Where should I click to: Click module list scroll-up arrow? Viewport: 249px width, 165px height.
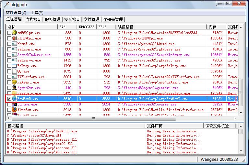[241, 126]
